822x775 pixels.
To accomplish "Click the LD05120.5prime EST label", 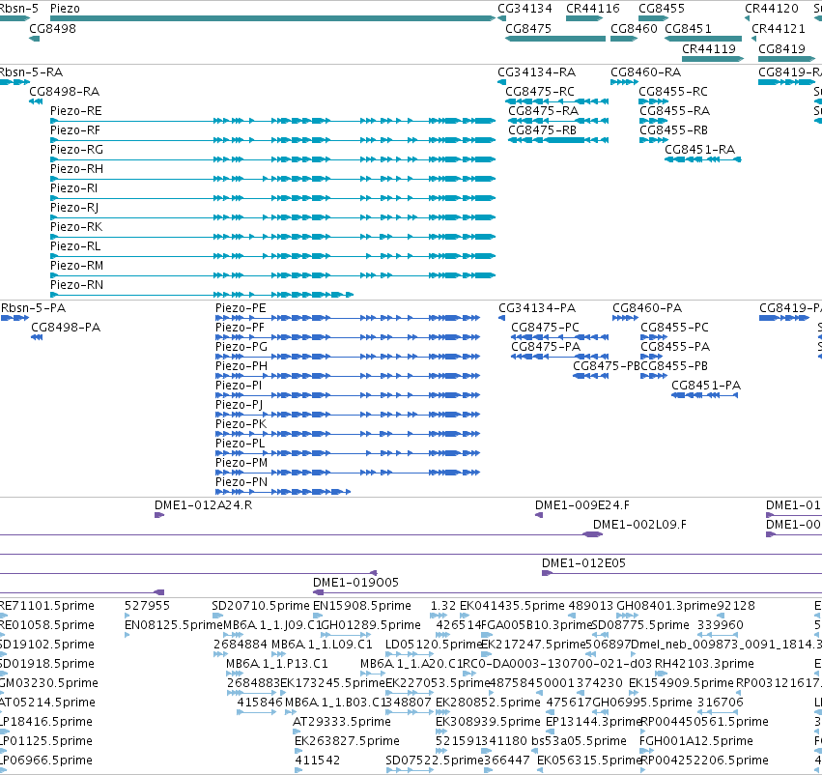I will click(x=434, y=645).
